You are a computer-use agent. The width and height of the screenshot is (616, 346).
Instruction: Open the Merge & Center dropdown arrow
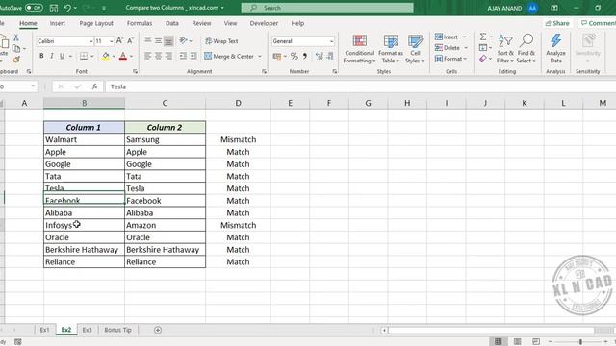tap(260, 57)
